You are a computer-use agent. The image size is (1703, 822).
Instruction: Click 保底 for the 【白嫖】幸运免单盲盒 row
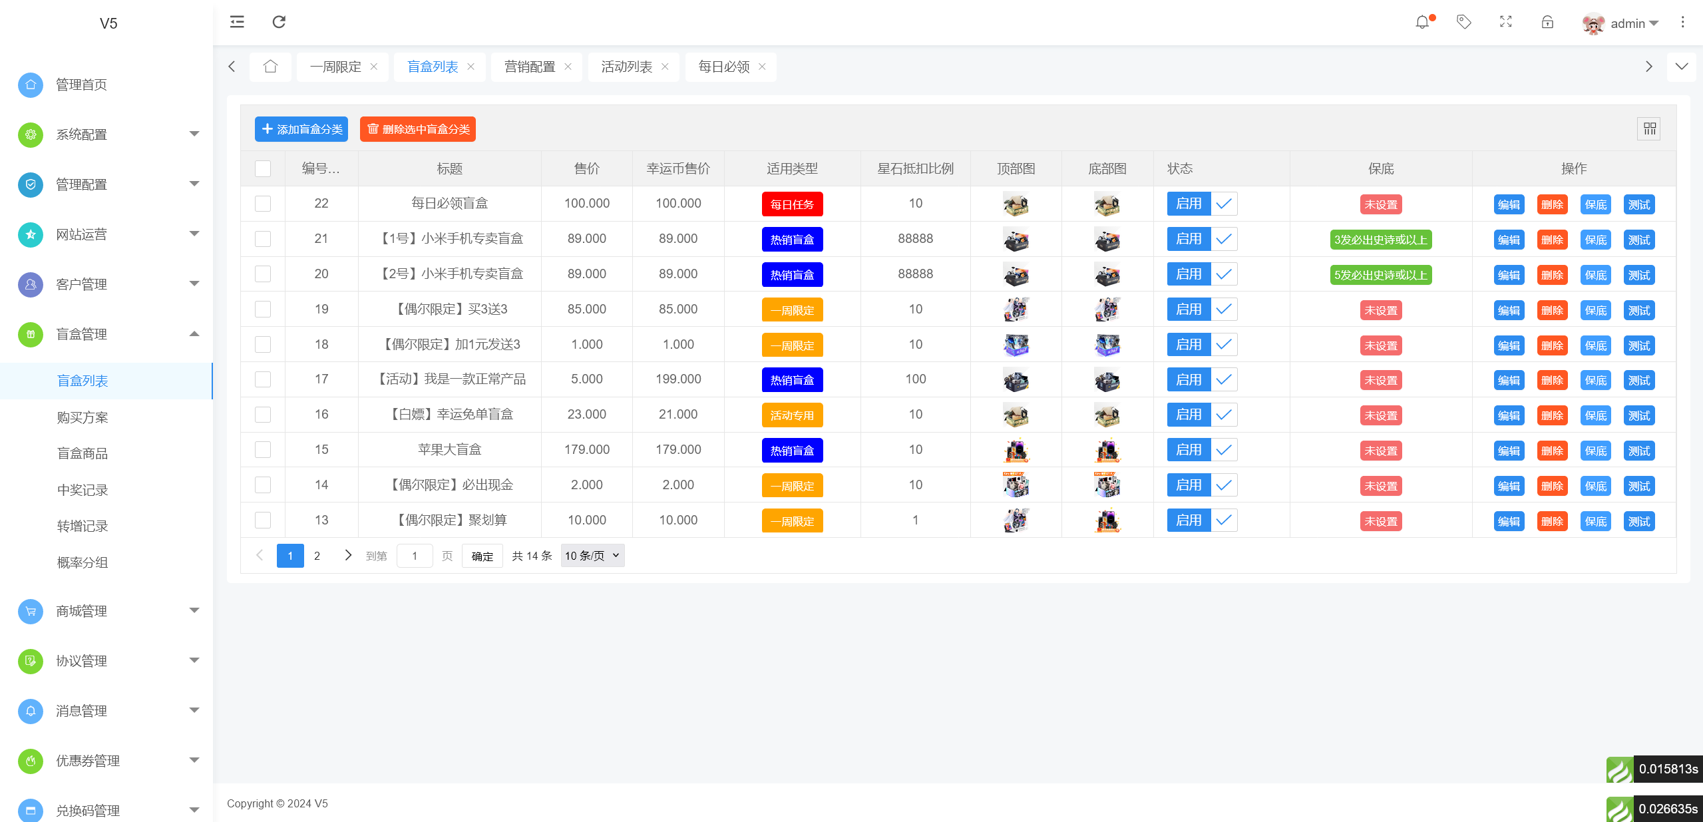(x=1595, y=415)
